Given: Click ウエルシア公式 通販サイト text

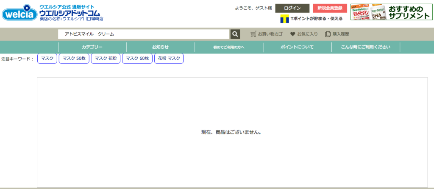Looking at the screenshot, I should coord(67,7).
